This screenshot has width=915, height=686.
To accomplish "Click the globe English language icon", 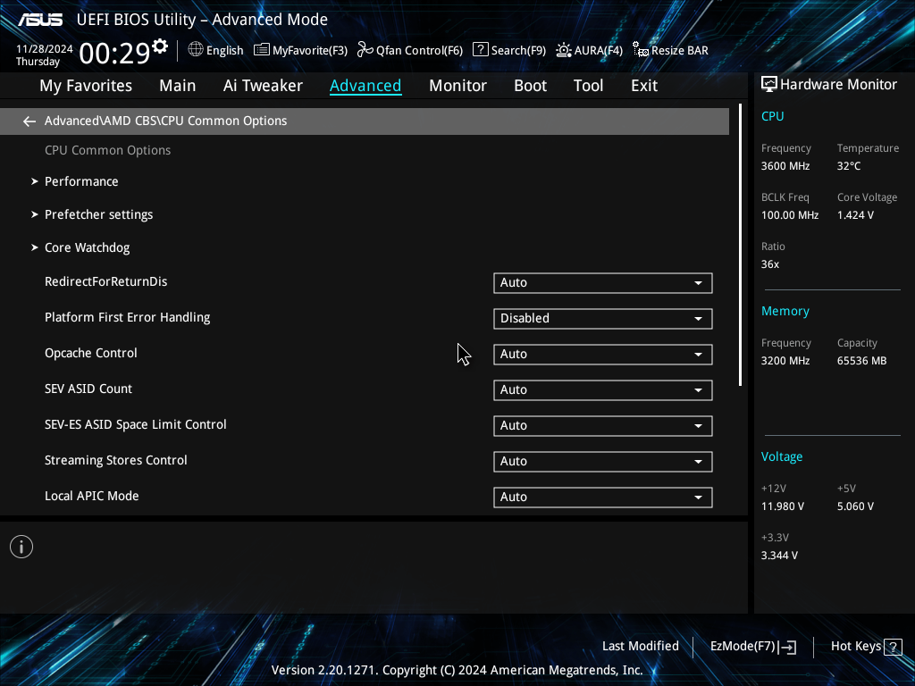I will coord(196,50).
